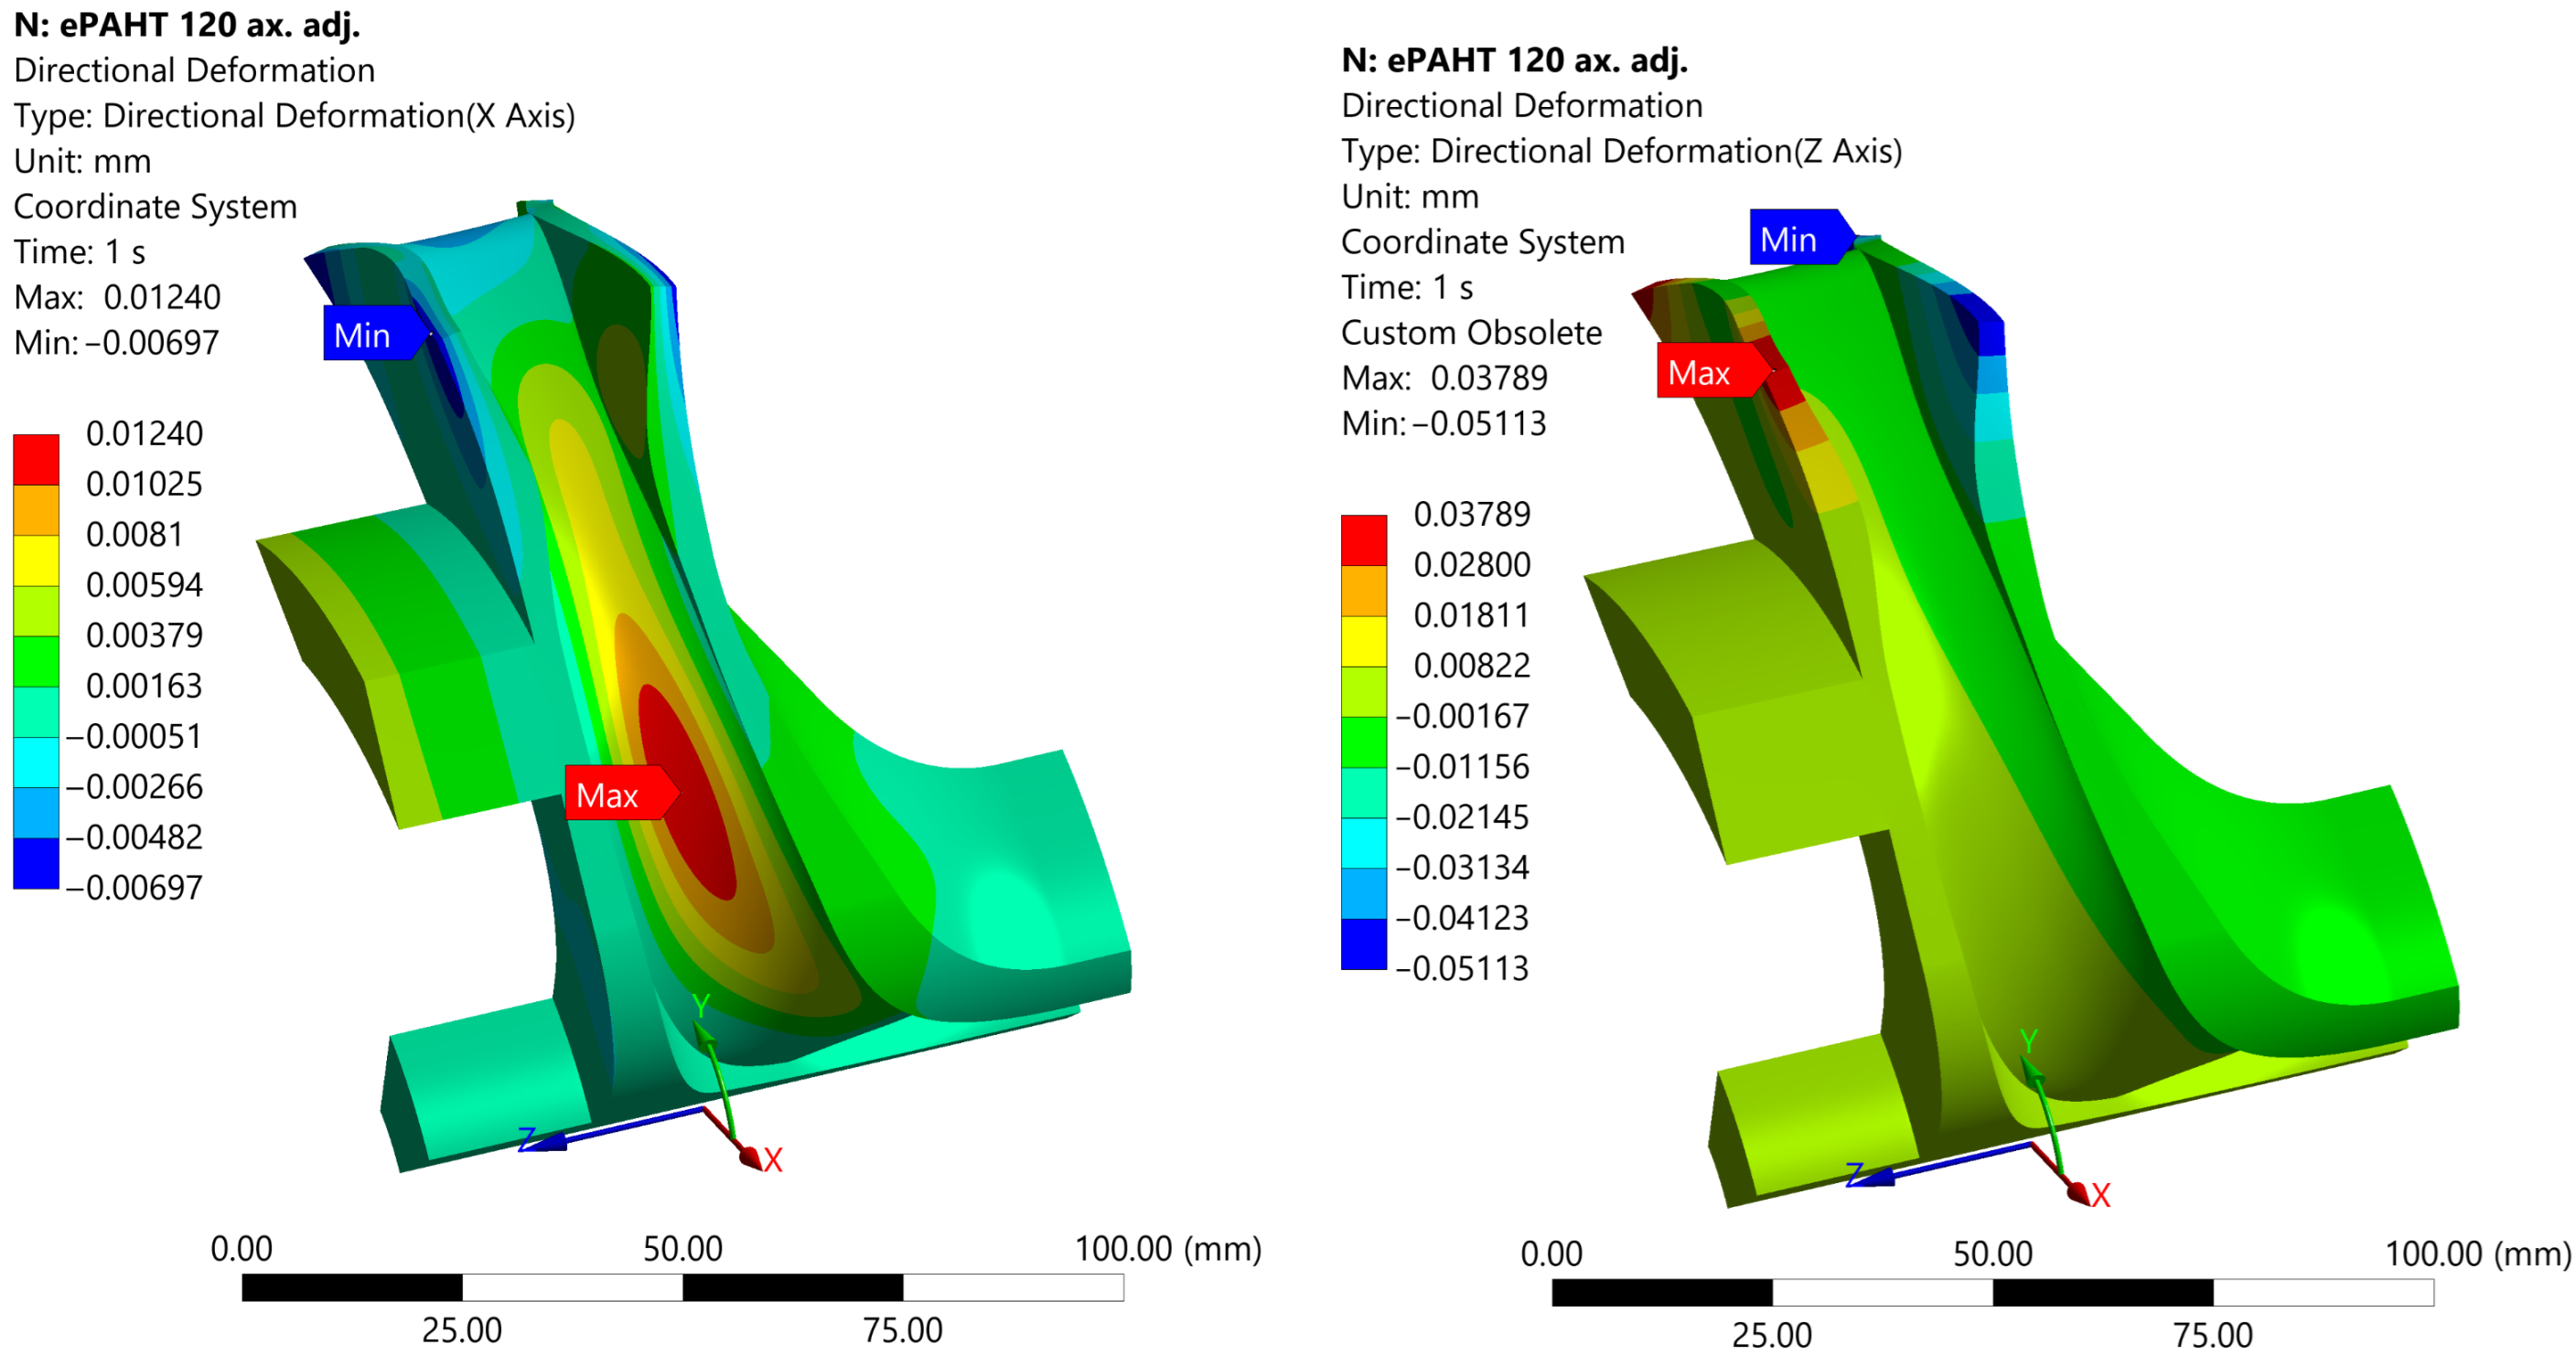Click the left scale bar ruler
Viewport: 2576px width, 1355px height.
[683, 1287]
